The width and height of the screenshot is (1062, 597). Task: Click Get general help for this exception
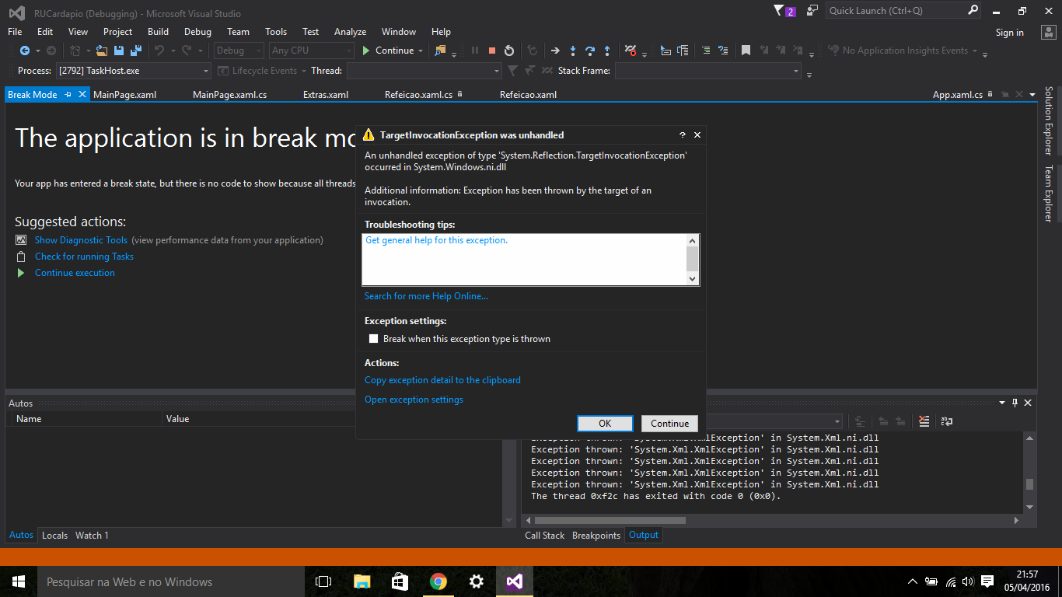436,240
